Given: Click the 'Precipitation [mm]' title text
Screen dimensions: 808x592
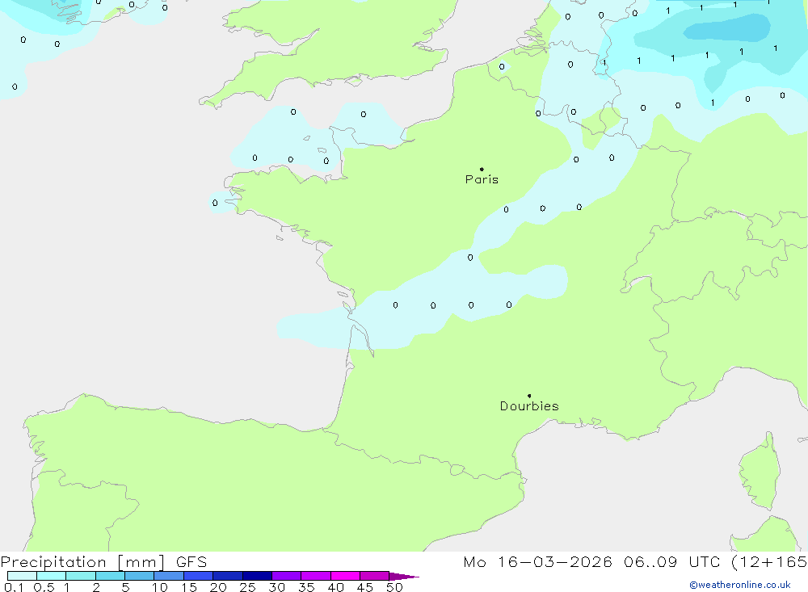Looking at the screenshot, I should click(83, 561).
